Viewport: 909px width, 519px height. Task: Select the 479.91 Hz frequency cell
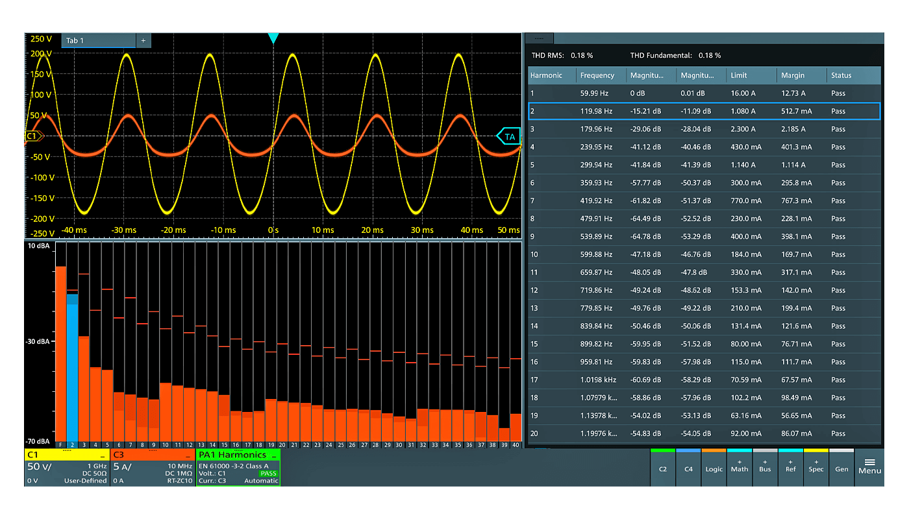[596, 219]
